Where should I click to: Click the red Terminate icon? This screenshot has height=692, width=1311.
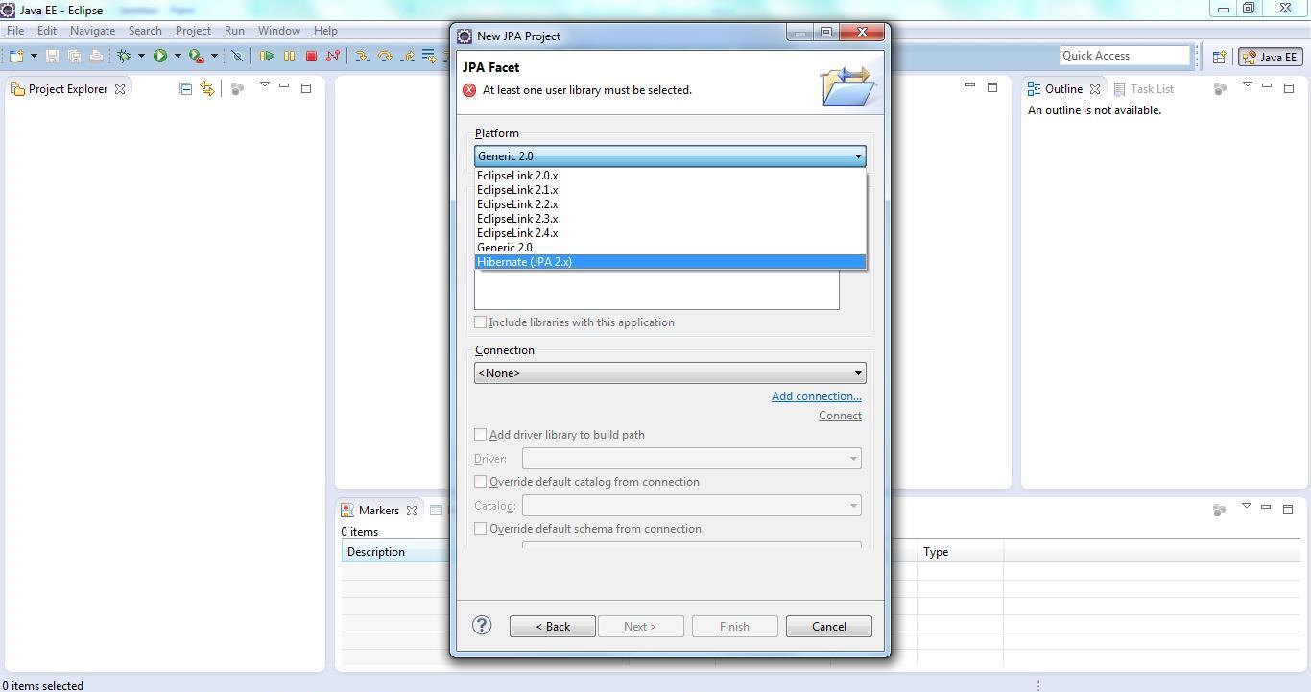point(311,56)
